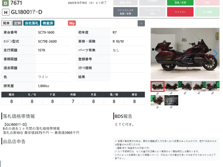223x167 pixels.
Task: Click the gray 定例 tag
Action: pos(17,23)
